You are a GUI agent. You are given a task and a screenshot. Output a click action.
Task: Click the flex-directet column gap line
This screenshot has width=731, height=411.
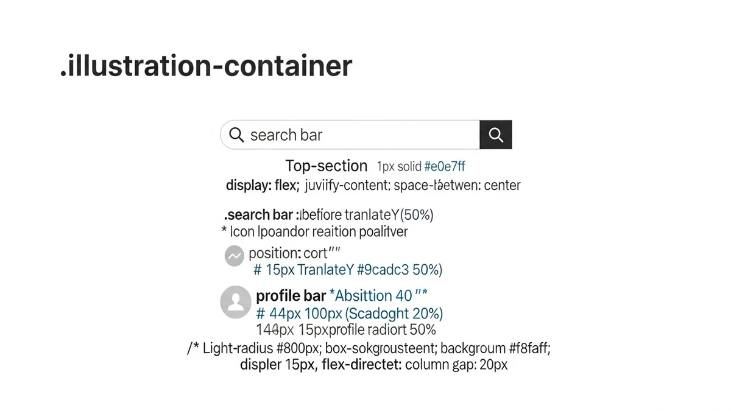pyautogui.click(x=374, y=365)
